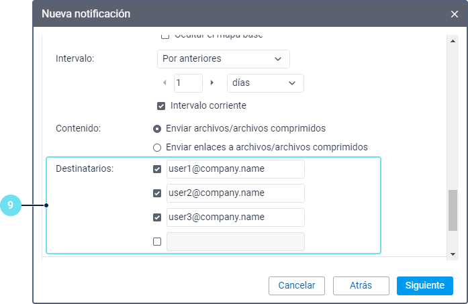This screenshot has height=304, width=468.
Task: Enable the empty recipient row checkbox
Action: (157, 242)
